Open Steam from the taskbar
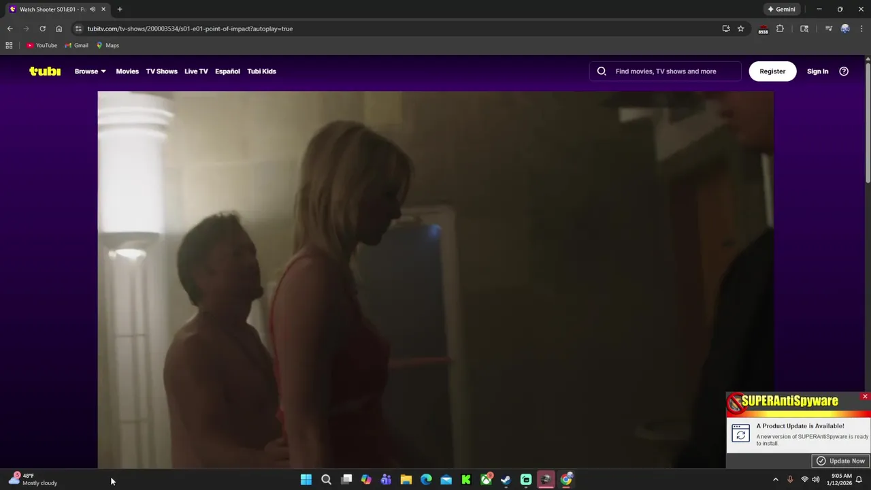 506,480
